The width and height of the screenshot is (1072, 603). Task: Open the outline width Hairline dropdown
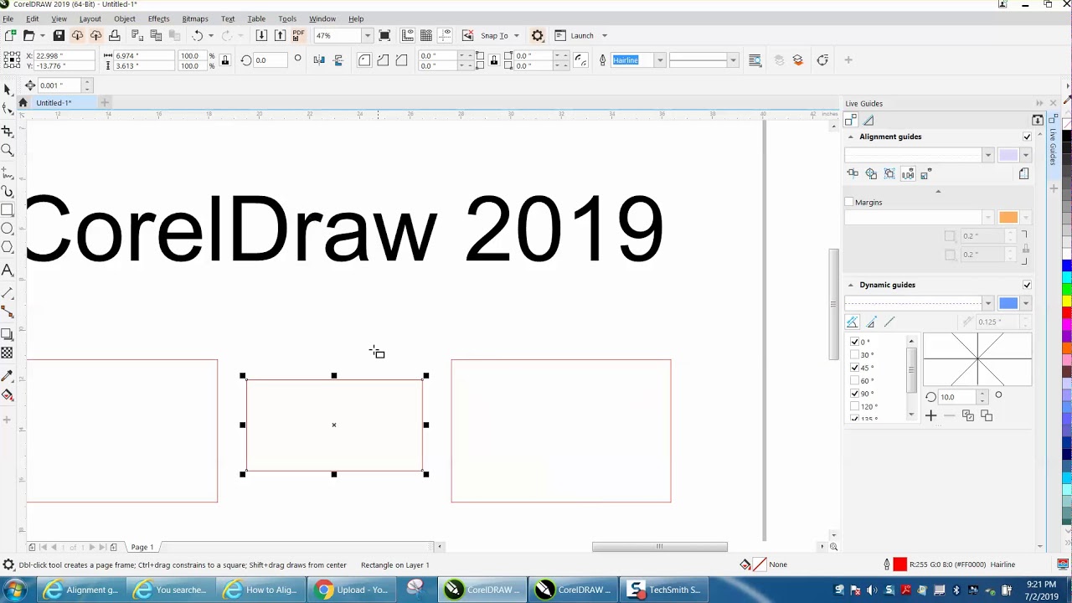pos(660,59)
